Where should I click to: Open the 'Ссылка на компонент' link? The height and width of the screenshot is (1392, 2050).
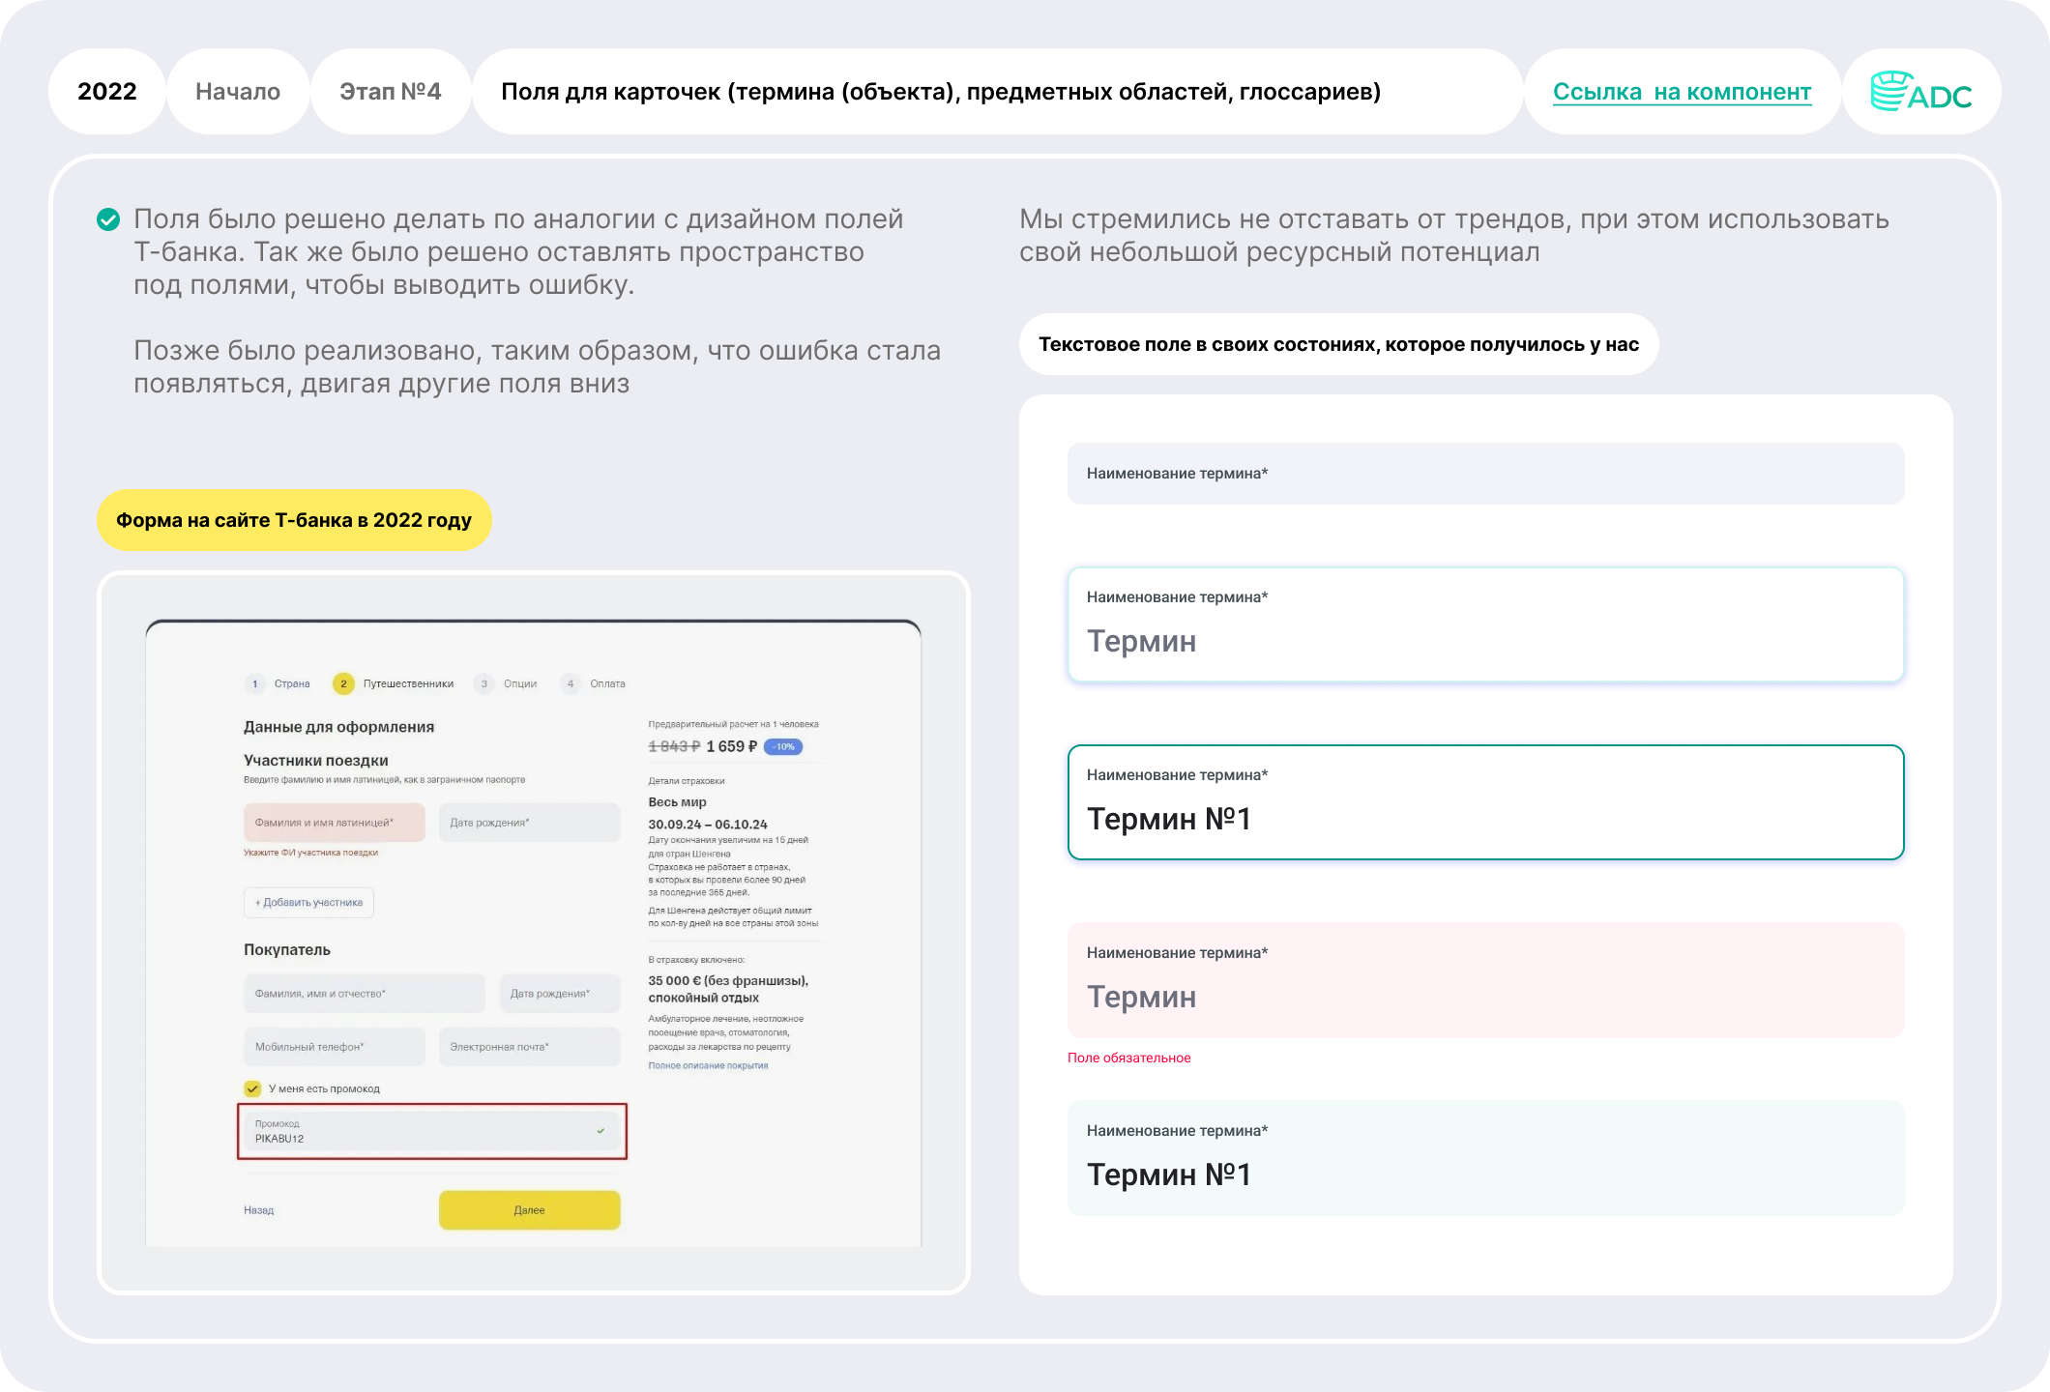[1682, 92]
